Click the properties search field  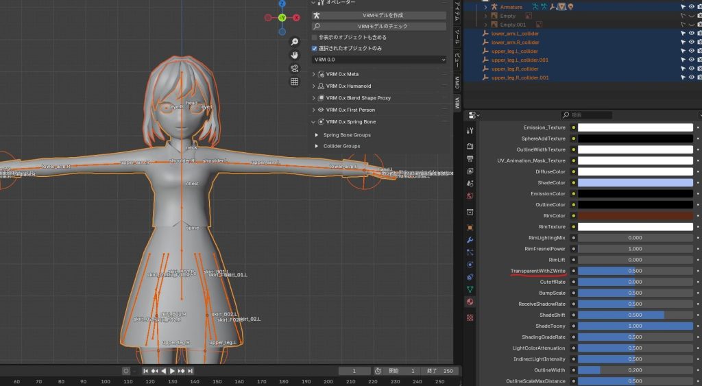(x=586, y=114)
